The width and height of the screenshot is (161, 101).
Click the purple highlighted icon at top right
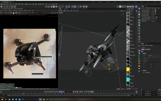coord(136,7)
